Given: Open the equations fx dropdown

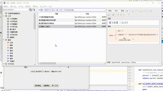Looking at the screenshot, I should click(125, 15).
